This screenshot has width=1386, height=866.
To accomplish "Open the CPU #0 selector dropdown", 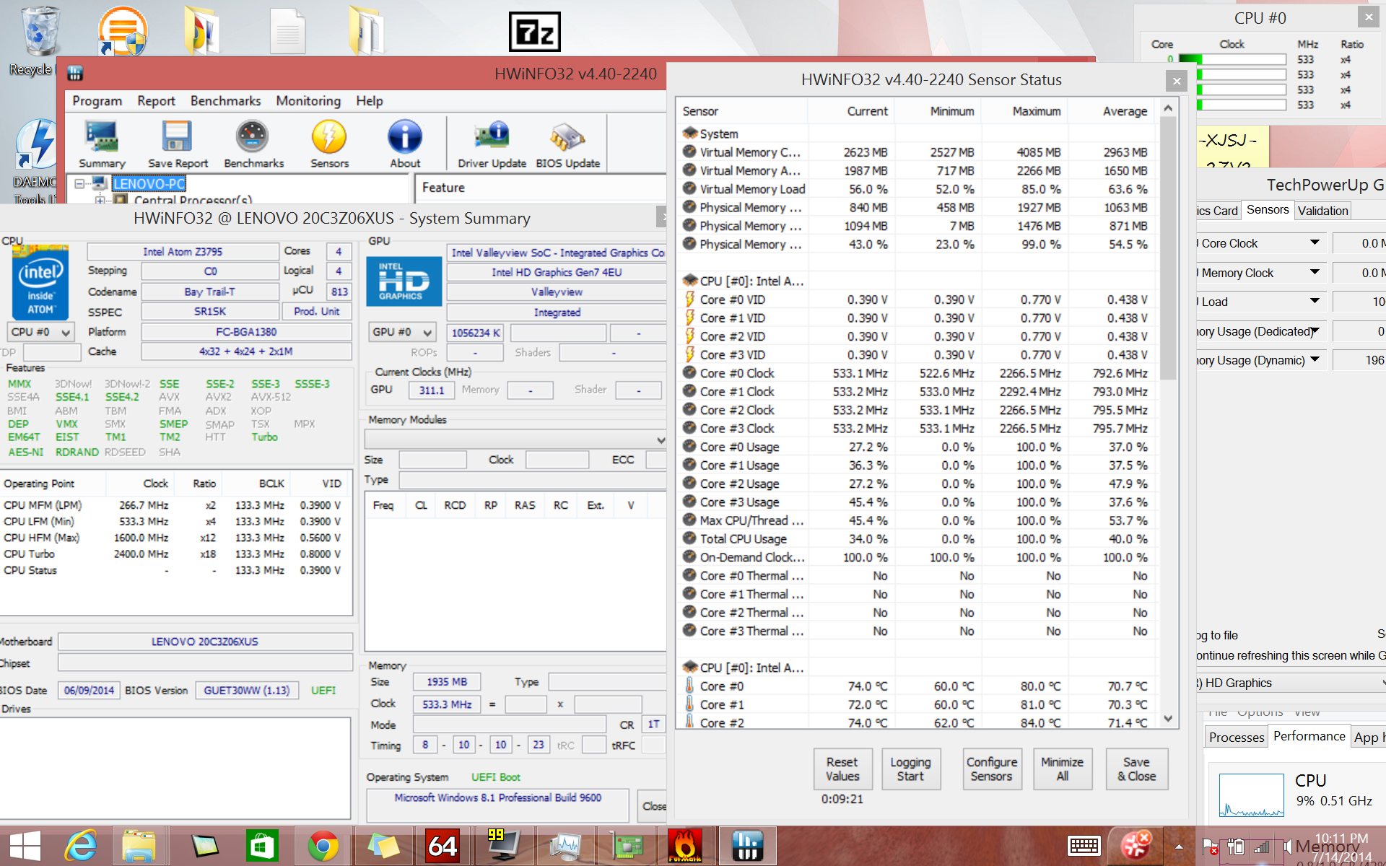I will pos(41,332).
